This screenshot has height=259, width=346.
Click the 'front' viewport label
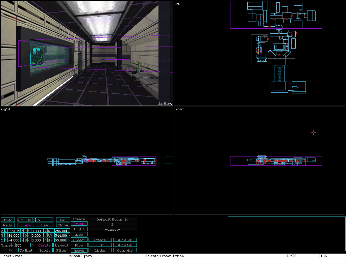179,109
